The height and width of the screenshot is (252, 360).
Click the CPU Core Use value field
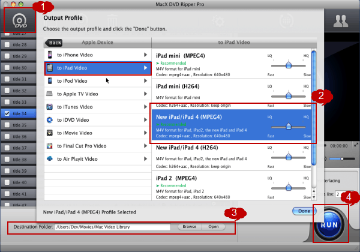340,194
